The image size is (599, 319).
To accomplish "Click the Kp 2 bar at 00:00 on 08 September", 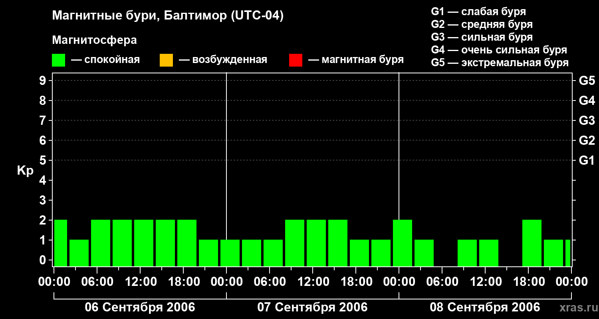I will pos(403,243).
